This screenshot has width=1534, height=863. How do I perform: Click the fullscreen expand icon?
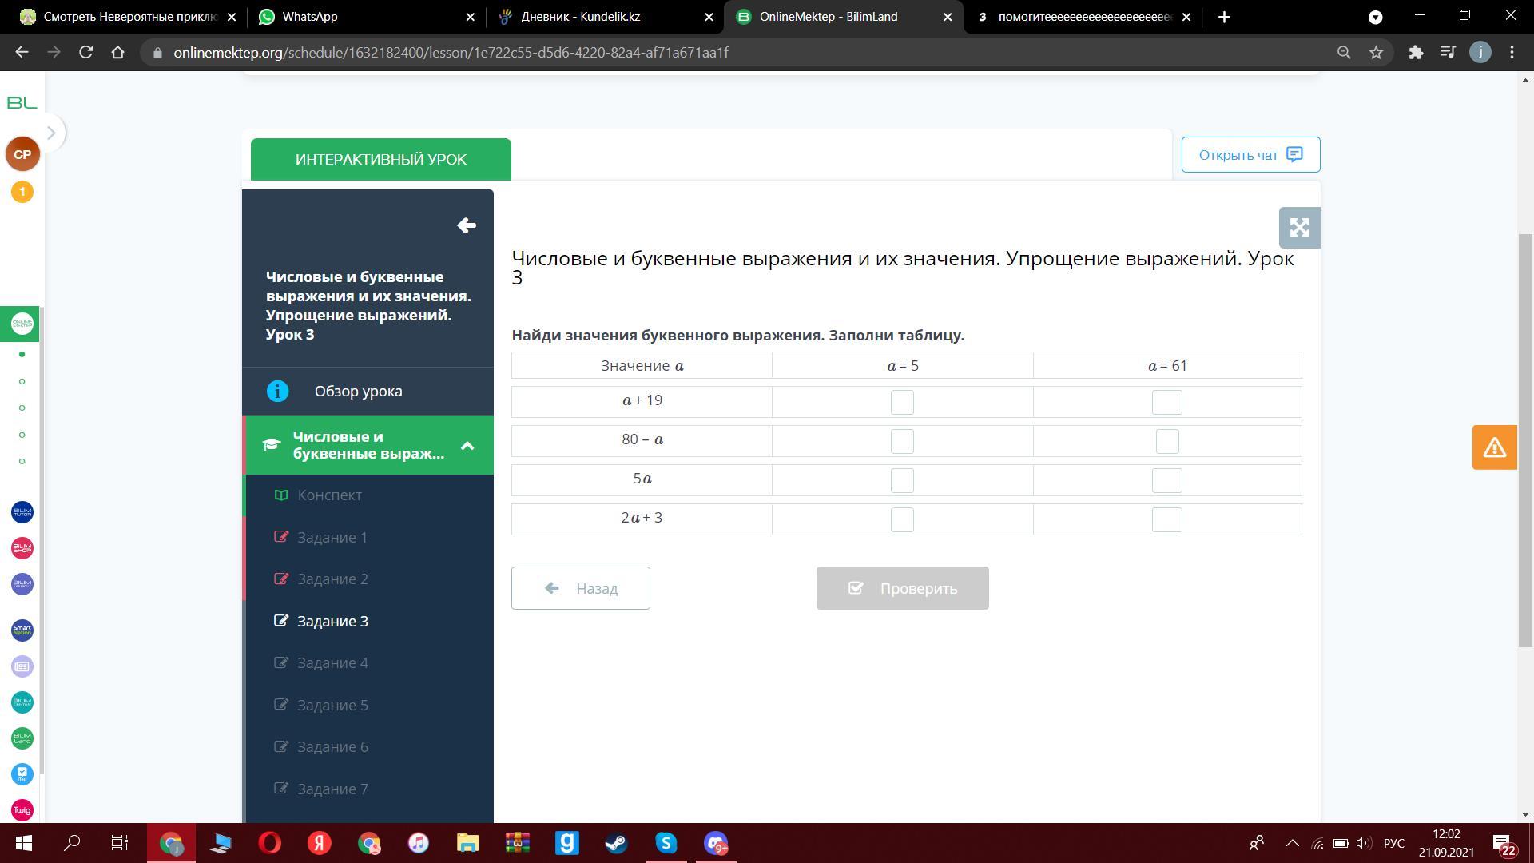[x=1299, y=228]
